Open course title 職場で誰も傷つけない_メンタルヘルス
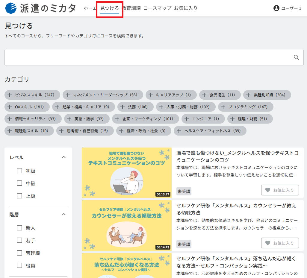Viewport: 307px width, 278px height. point(237,156)
